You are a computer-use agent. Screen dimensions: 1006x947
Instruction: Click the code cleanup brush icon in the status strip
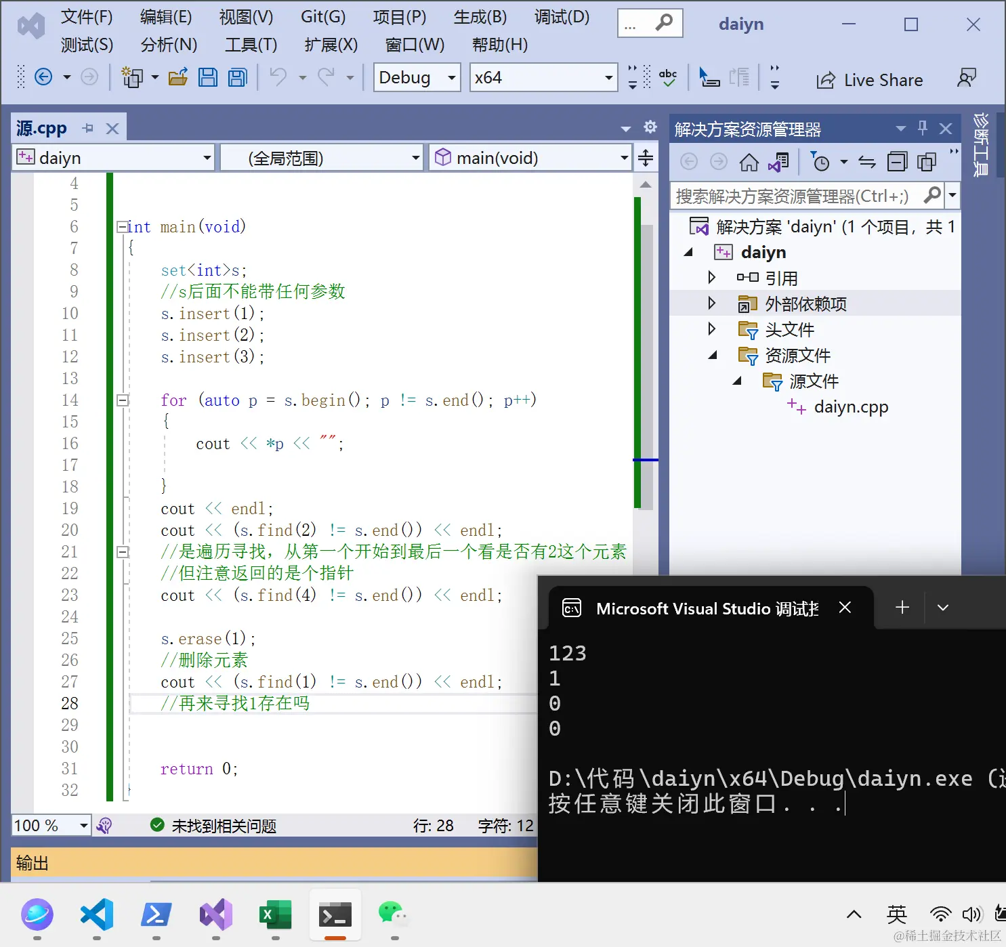(104, 825)
